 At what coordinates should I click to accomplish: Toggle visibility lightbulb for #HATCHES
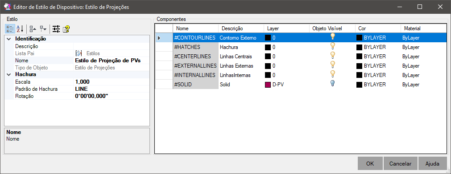pos(332,46)
